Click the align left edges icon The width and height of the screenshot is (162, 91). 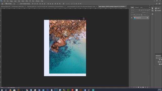[x=40, y=4]
